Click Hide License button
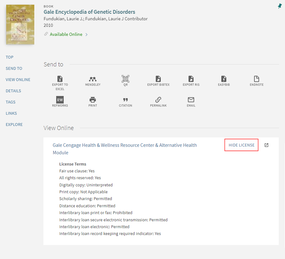Image resolution: width=285 pixels, height=259 pixels. (x=241, y=145)
